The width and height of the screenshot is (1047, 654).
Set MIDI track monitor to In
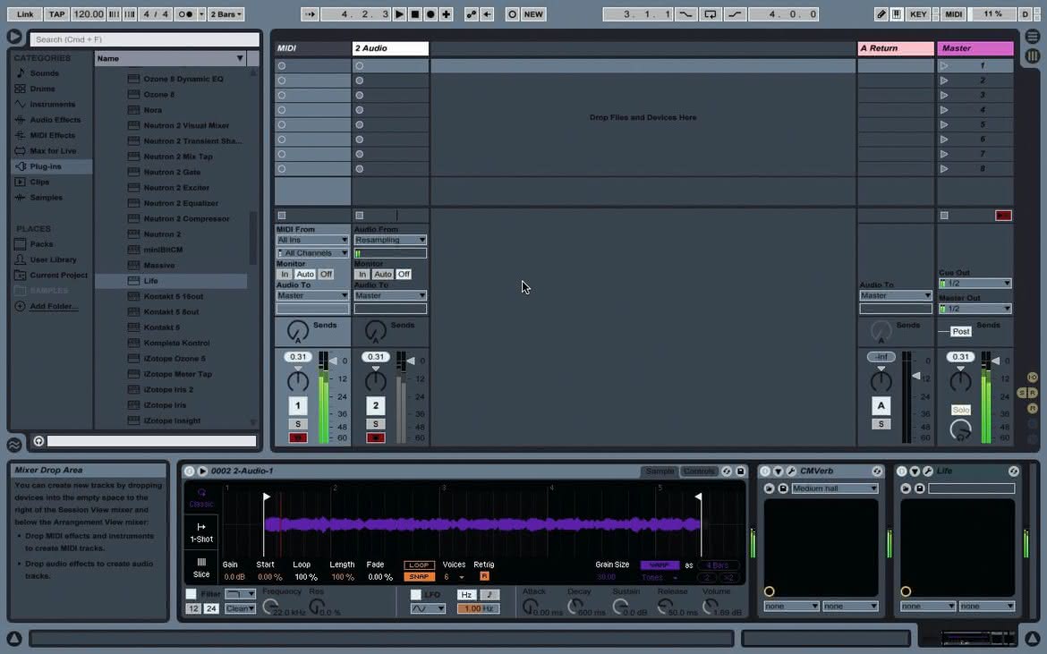pyautogui.click(x=285, y=275)
